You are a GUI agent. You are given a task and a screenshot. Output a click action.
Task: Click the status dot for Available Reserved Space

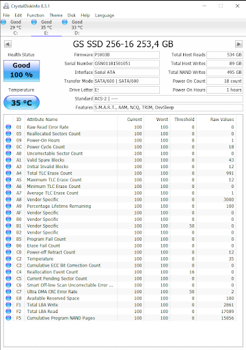tap(8, 298)
